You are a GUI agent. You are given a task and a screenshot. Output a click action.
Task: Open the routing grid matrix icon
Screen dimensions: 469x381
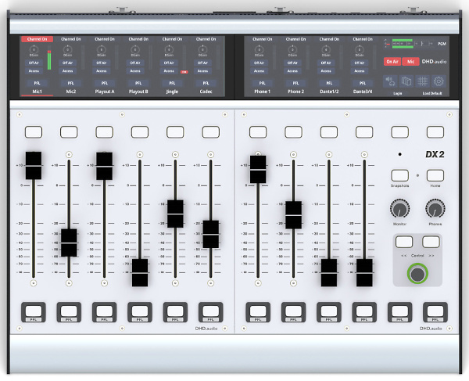click(423, 81)
